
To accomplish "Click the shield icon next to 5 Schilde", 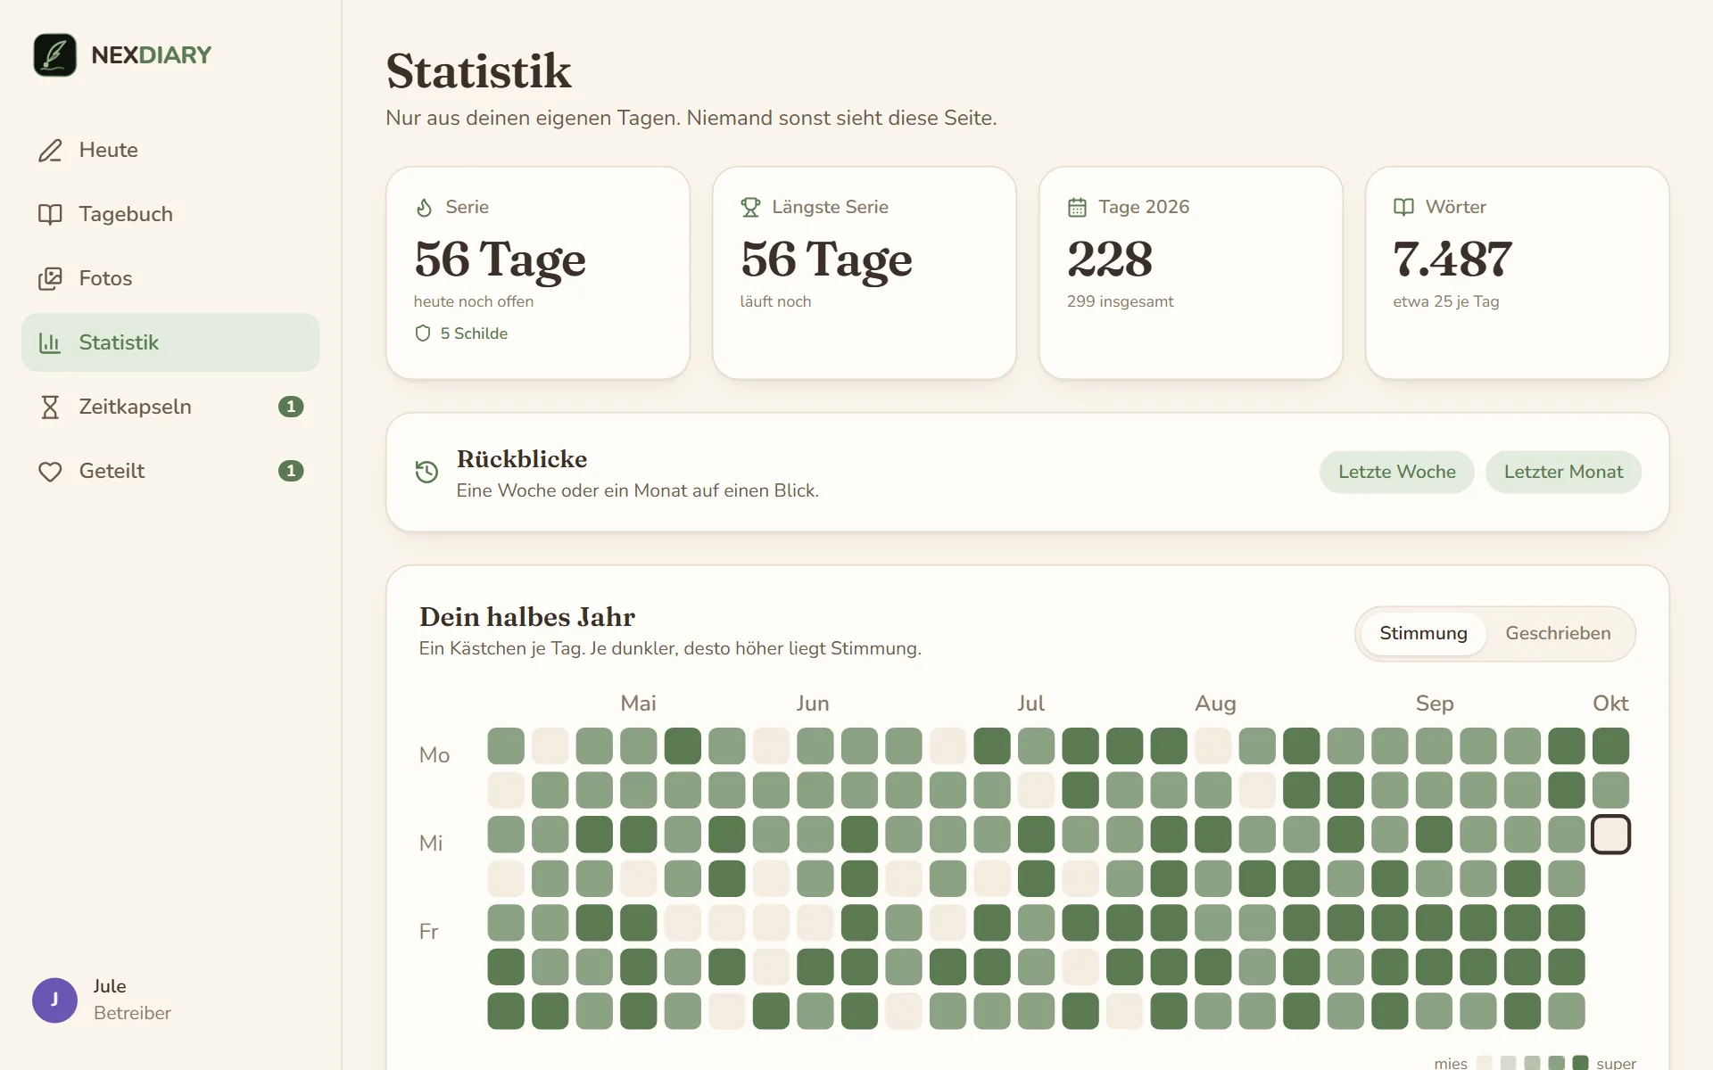I will click(423, 333).
